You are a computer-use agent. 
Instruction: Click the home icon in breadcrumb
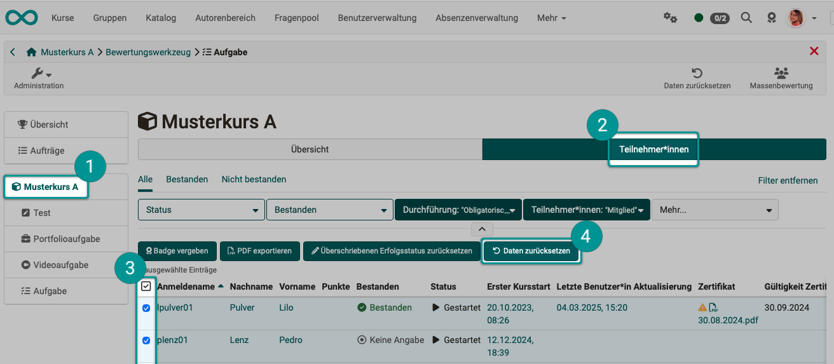click(31, 52)
